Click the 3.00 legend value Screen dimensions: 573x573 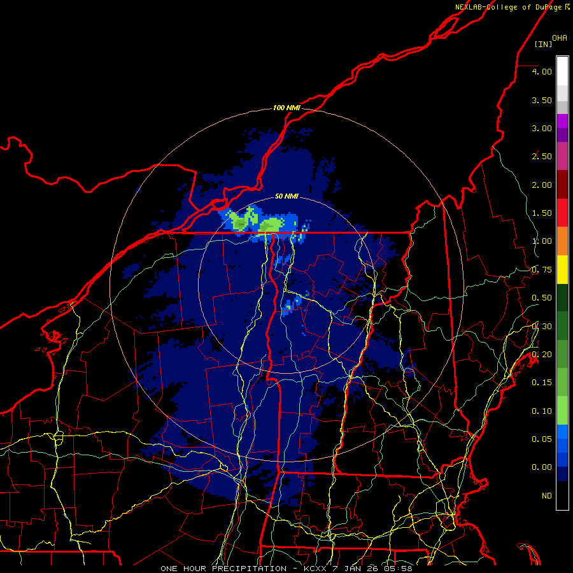click(x=542, y=128)
